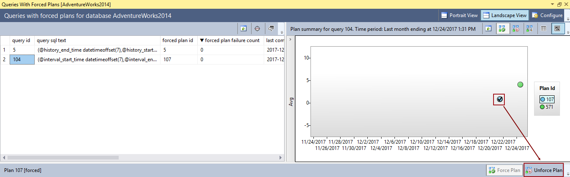Click the unforce plan icon in chart toolbar

click(x=516, y=28)
